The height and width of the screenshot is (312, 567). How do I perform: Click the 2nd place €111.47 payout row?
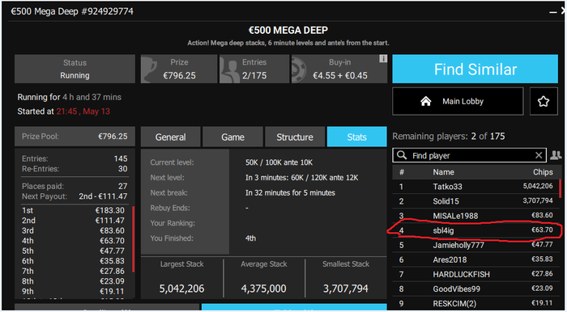(x=73, y=221)
